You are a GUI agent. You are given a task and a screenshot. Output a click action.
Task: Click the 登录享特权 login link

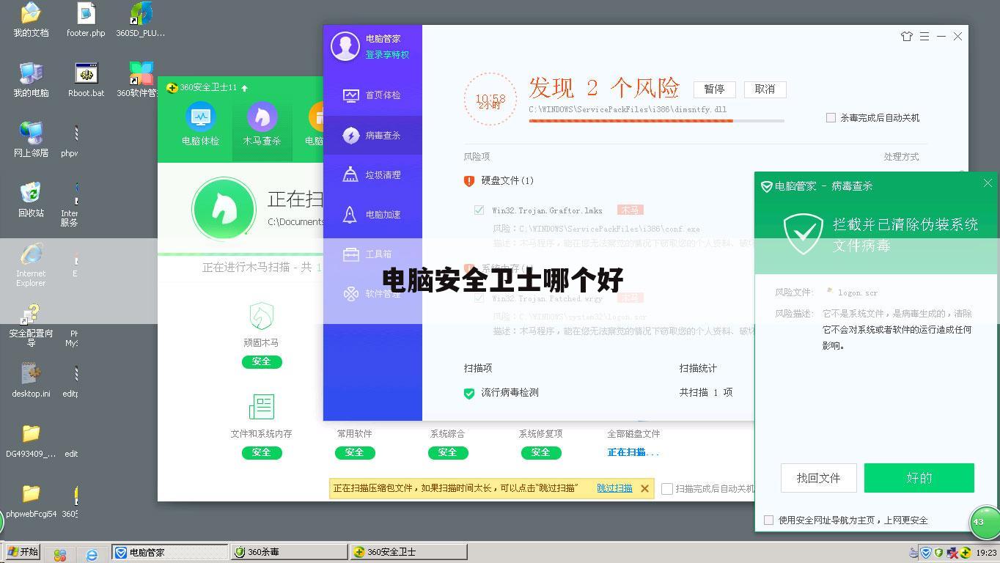pos(387,55)
